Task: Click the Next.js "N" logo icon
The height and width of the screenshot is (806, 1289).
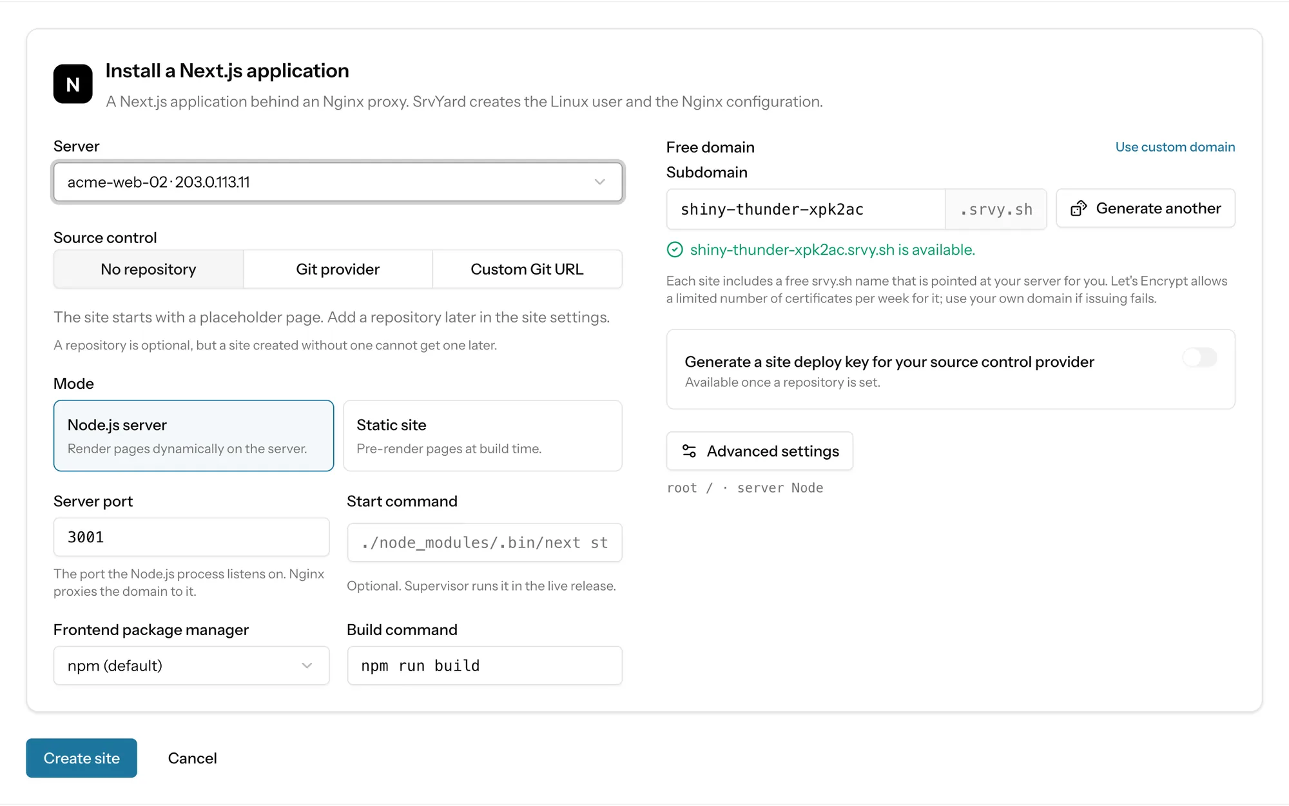Action: [73, 84]
